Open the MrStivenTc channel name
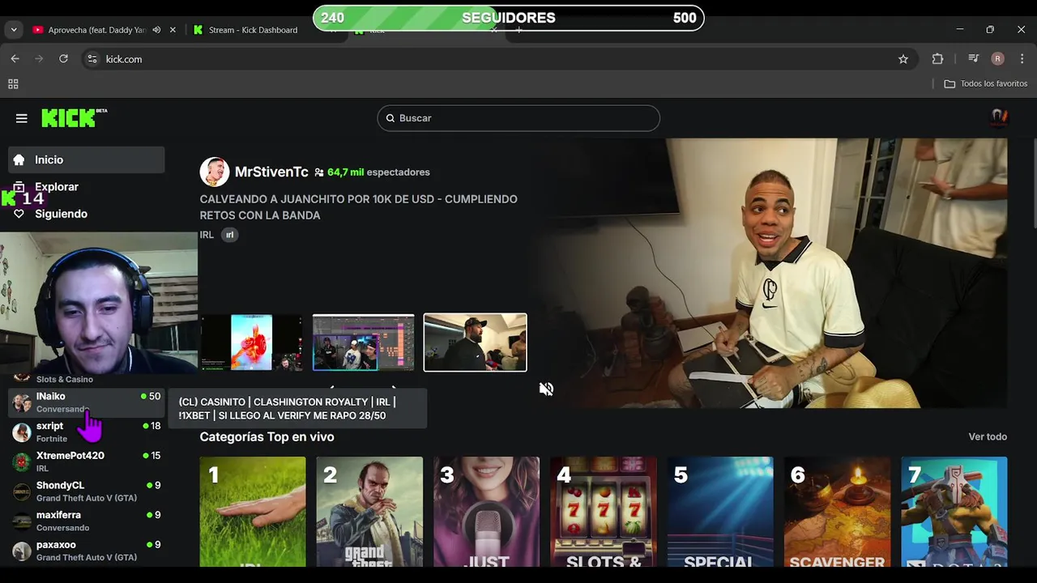Viewport: 1037px width, 583px height. coord(271,172)
